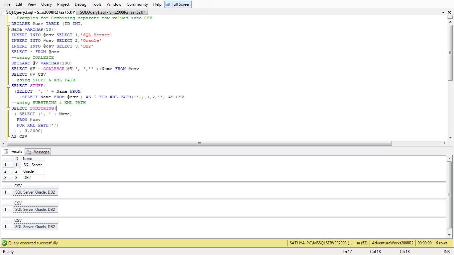The height and width of the screenshot is (255, 454).
Task: Click the 'Ln 17' status indicator
Action: 347,252
